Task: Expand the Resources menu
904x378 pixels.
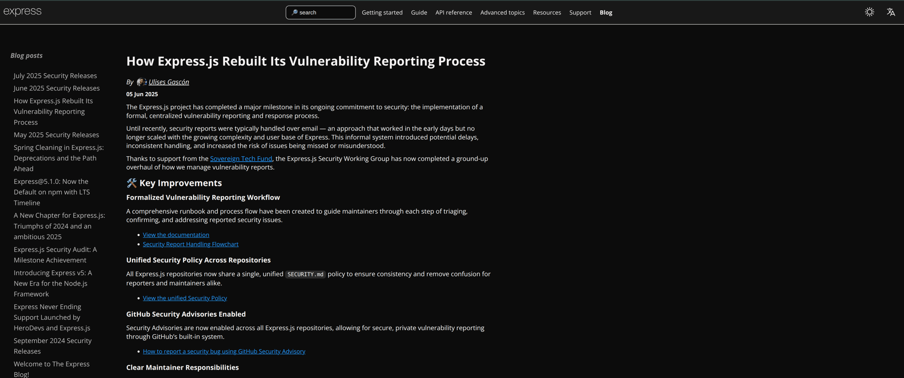Action: click(547, 12)
